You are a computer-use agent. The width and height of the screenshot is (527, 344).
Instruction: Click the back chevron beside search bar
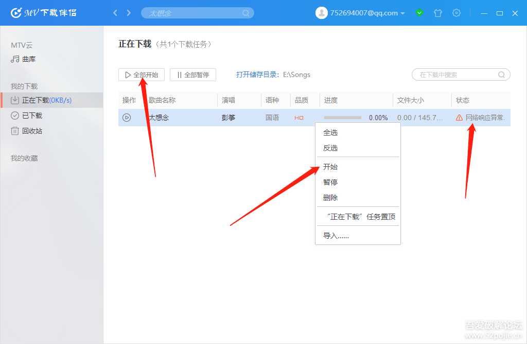115,13
